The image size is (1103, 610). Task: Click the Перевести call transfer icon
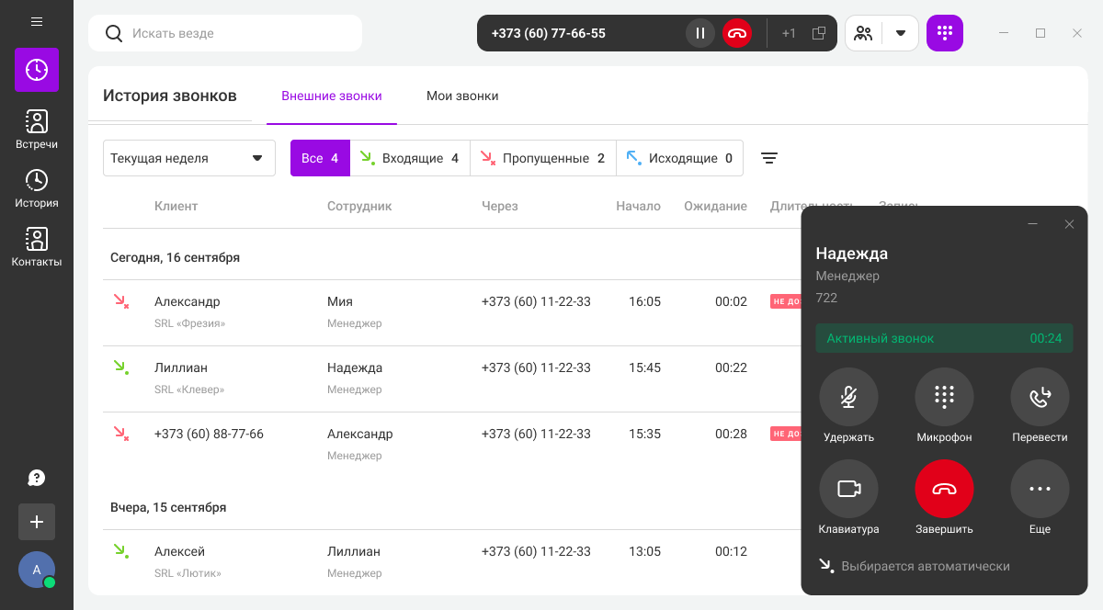[x=1040, y=397]
